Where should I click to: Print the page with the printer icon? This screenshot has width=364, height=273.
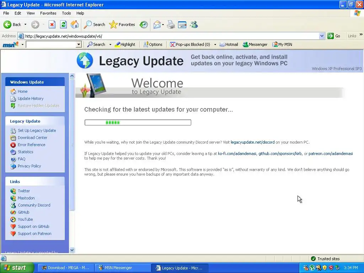tap(171, 25)
